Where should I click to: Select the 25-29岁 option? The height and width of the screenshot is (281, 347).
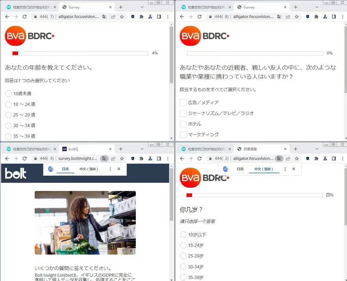(x=183, y=256)
